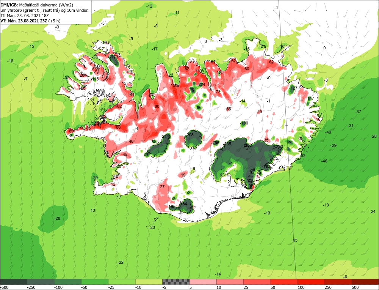The width and height of the screenshot is (379, 290).
Task: Choose legend color between -50 and -25
Action: click(x=95, y=282)
